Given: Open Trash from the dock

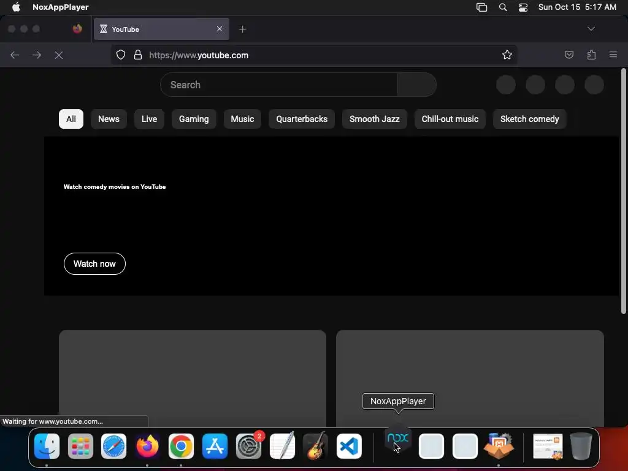Looking at the screenshot, I should [x=581, y=446].
